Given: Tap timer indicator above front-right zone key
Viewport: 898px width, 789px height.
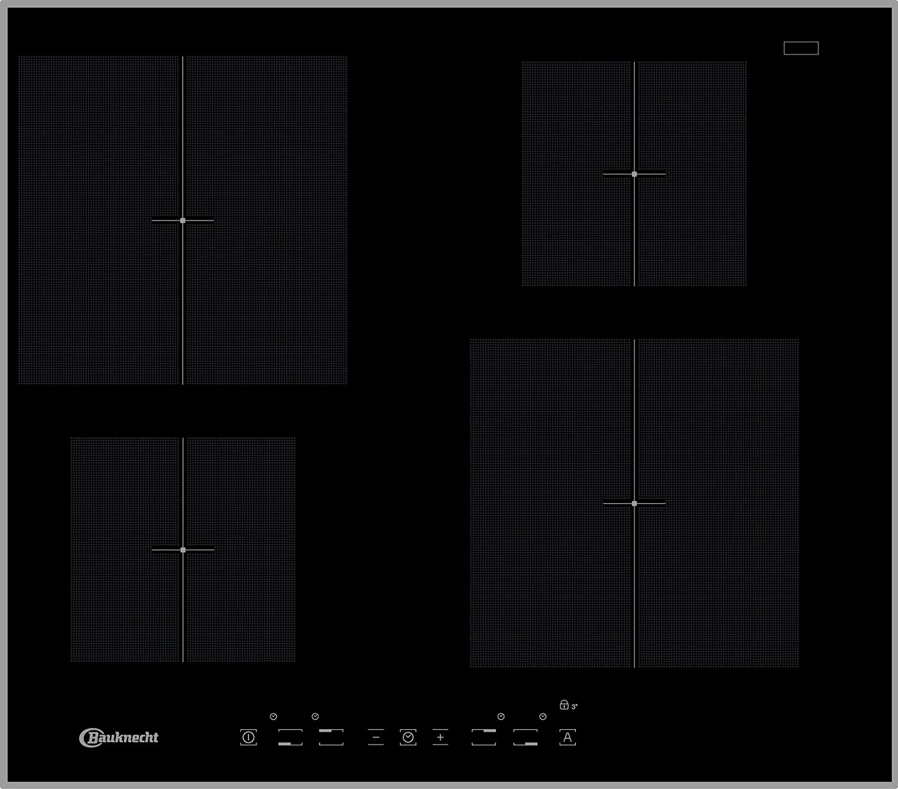Looking at the screenshot, I should tap(543, 717).
